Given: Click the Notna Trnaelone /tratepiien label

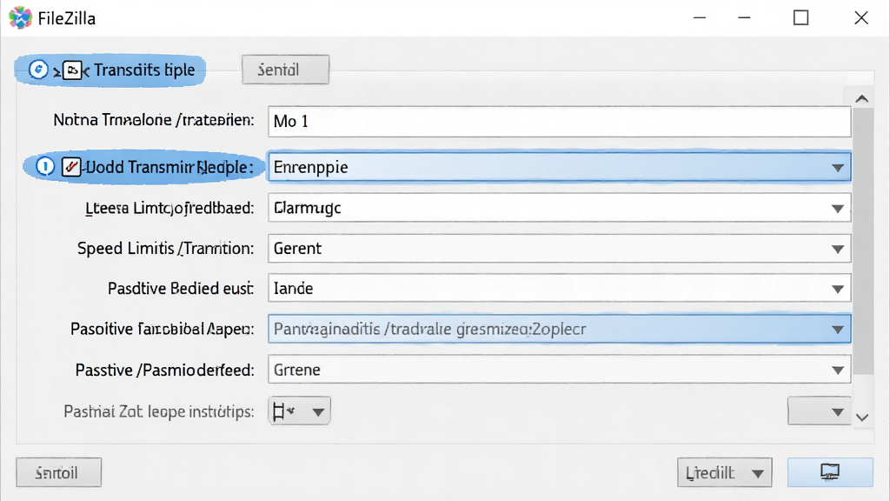Looking at the screenshot, I should [x=153, y=120].
